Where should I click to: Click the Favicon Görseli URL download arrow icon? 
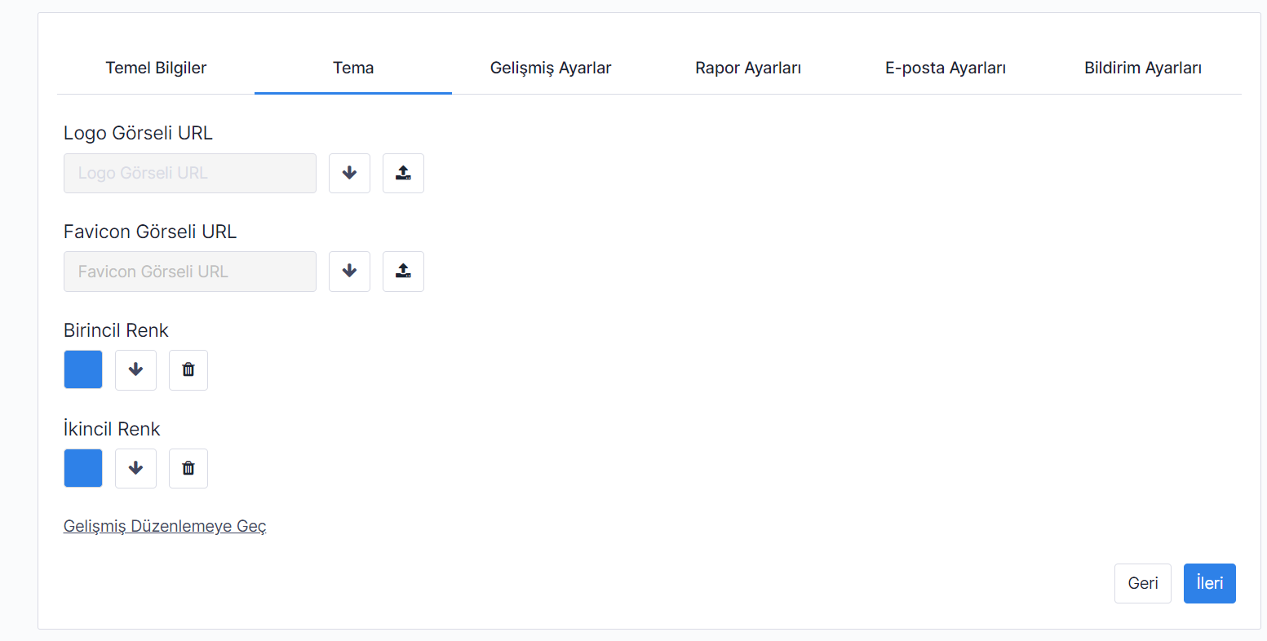[349, 272]
